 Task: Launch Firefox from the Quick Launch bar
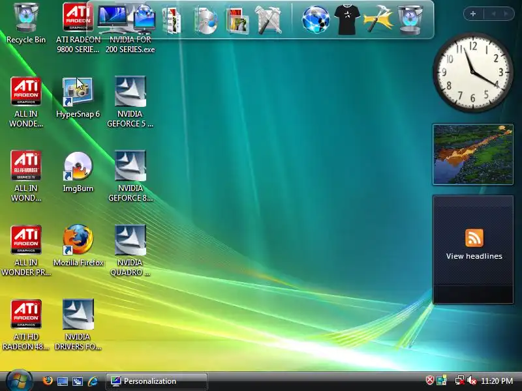click(47, 381)
